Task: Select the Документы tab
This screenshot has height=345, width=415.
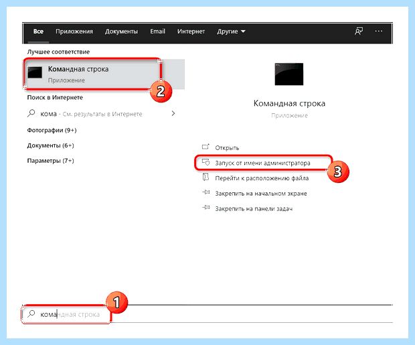Action: pos(121,31)
